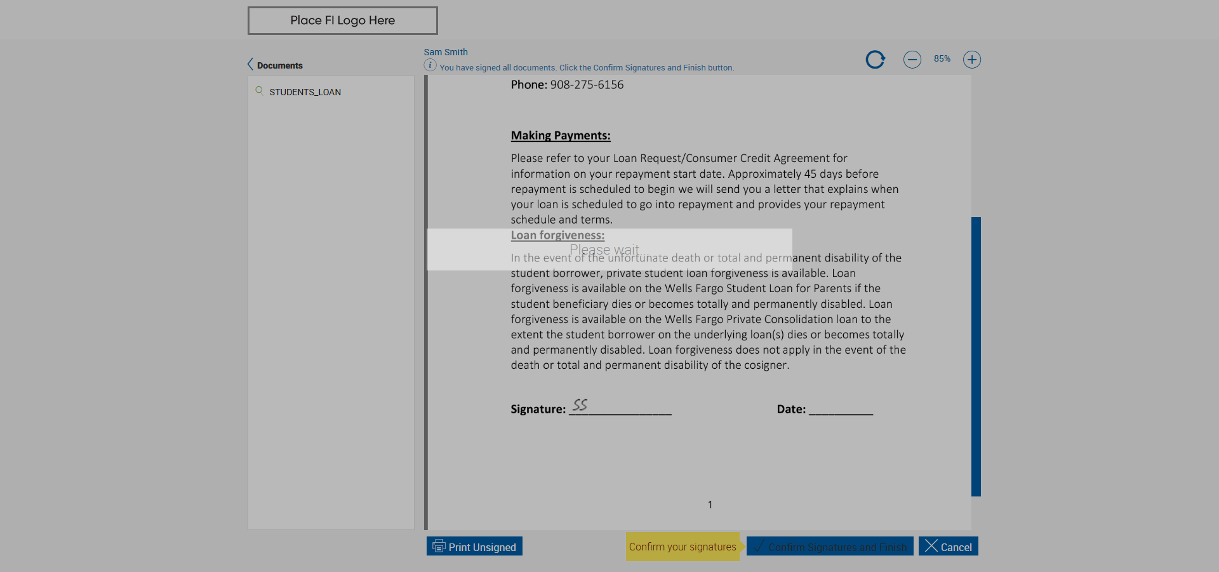This screenshot has height=572, width=1219.
Task: Click the info icon beside the signed message
Action: (430, 65)
